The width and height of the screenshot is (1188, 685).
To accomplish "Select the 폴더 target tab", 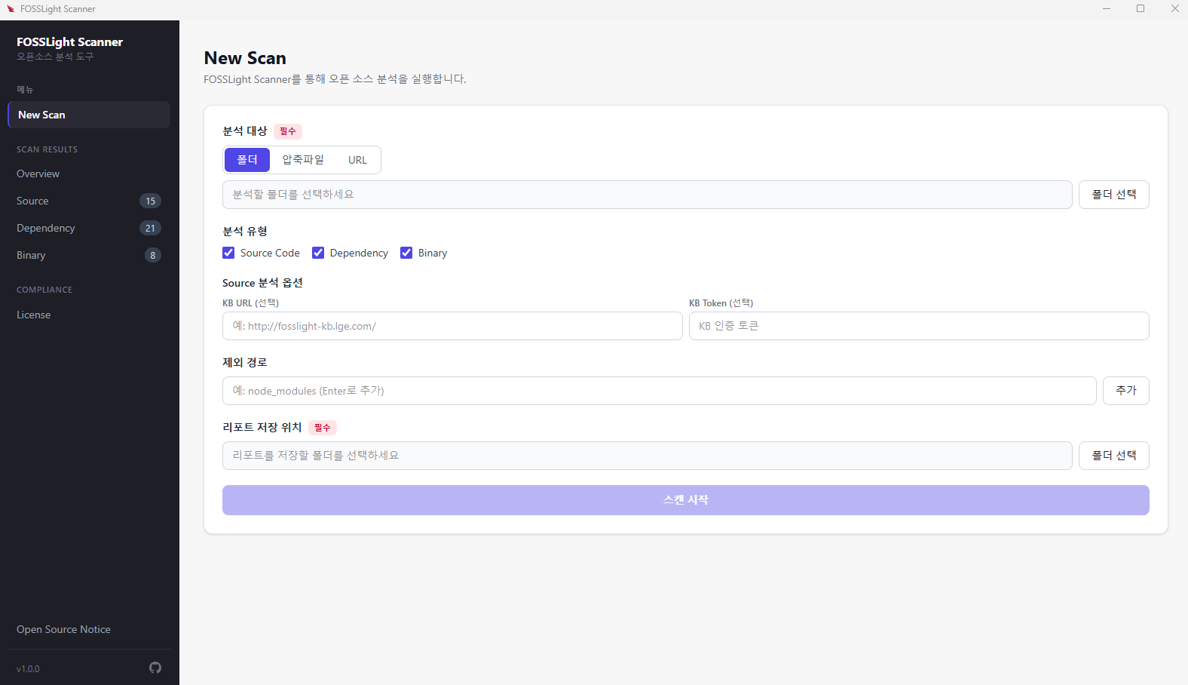I will pyautogui.click(x=247, y=160).
